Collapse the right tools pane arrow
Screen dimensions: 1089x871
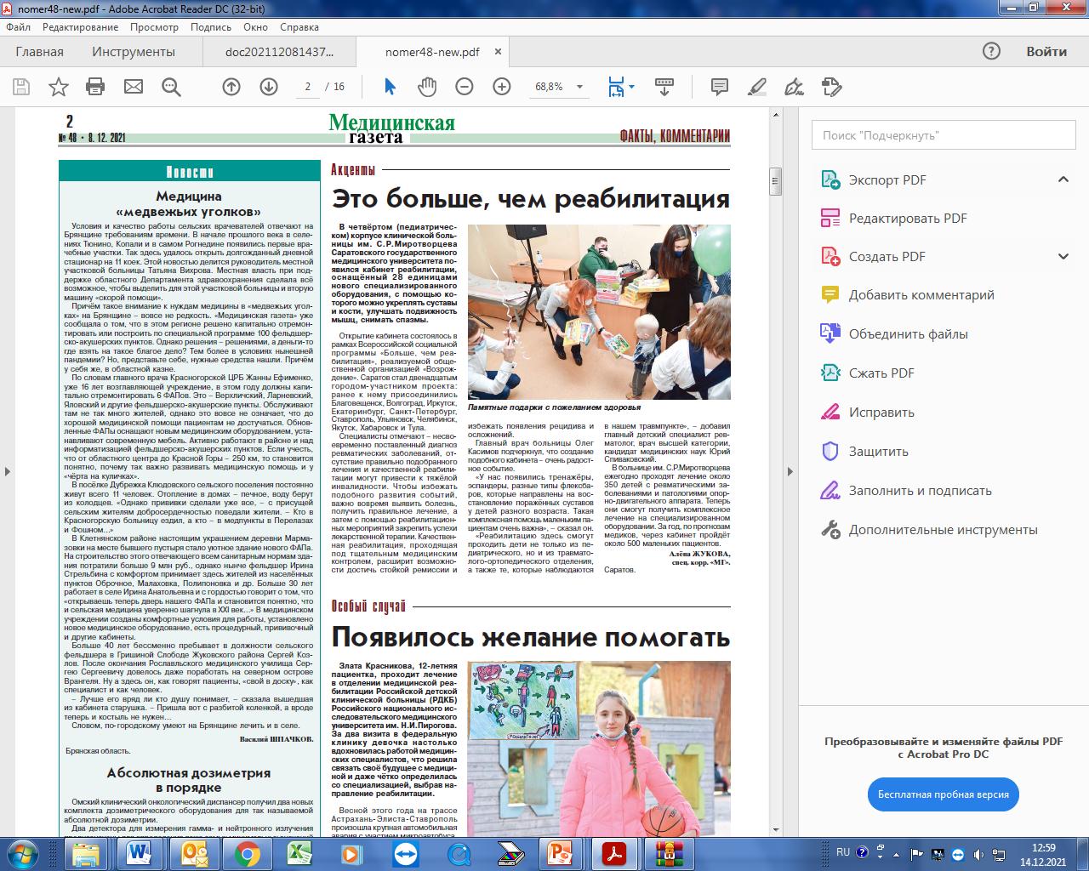(x=790, y=470)
